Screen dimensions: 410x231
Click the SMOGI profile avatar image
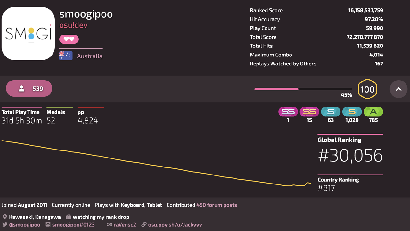tap(28, 33)
